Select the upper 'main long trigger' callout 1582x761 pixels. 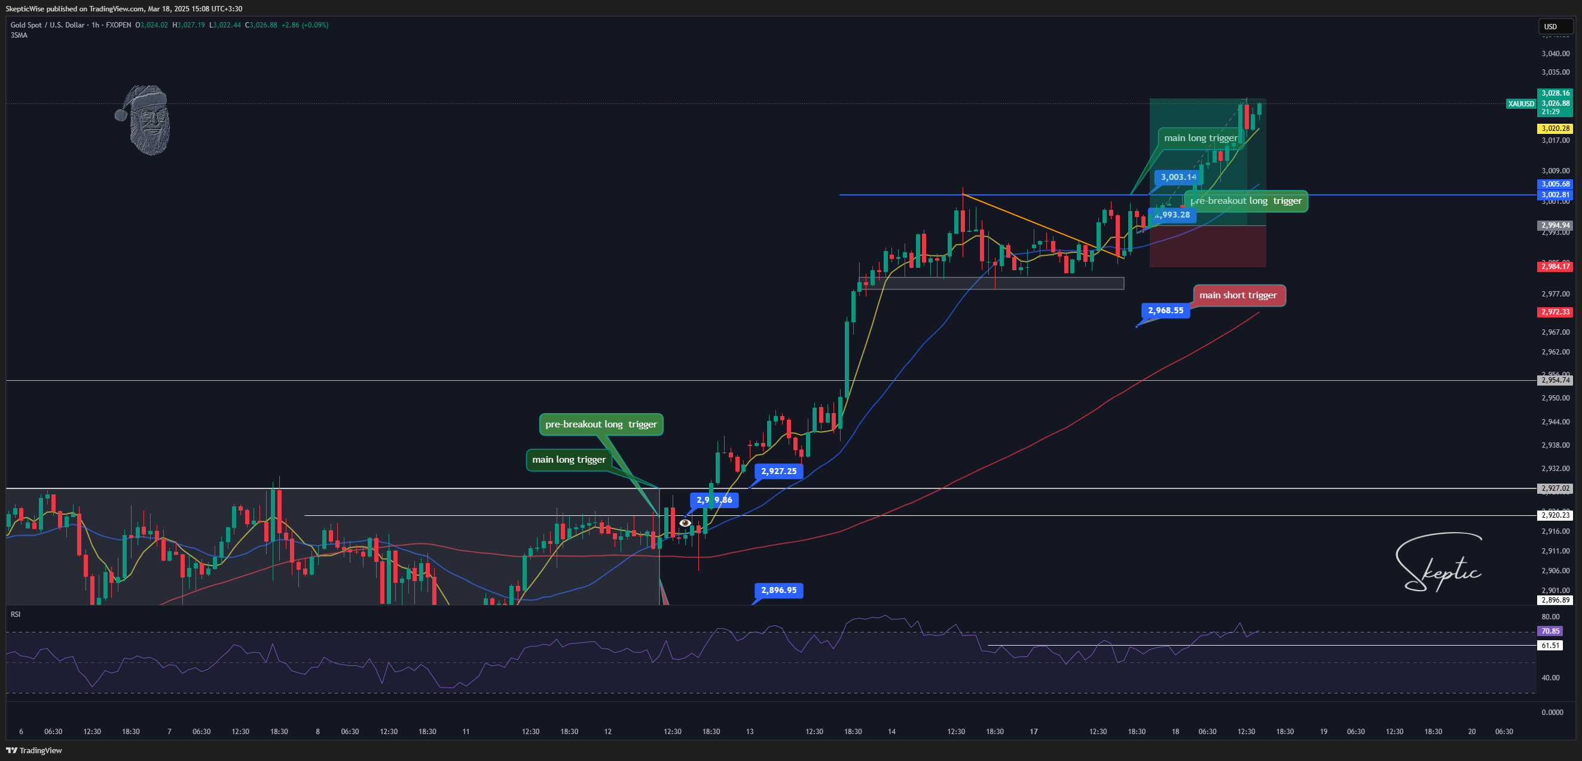pos(1201,137)
